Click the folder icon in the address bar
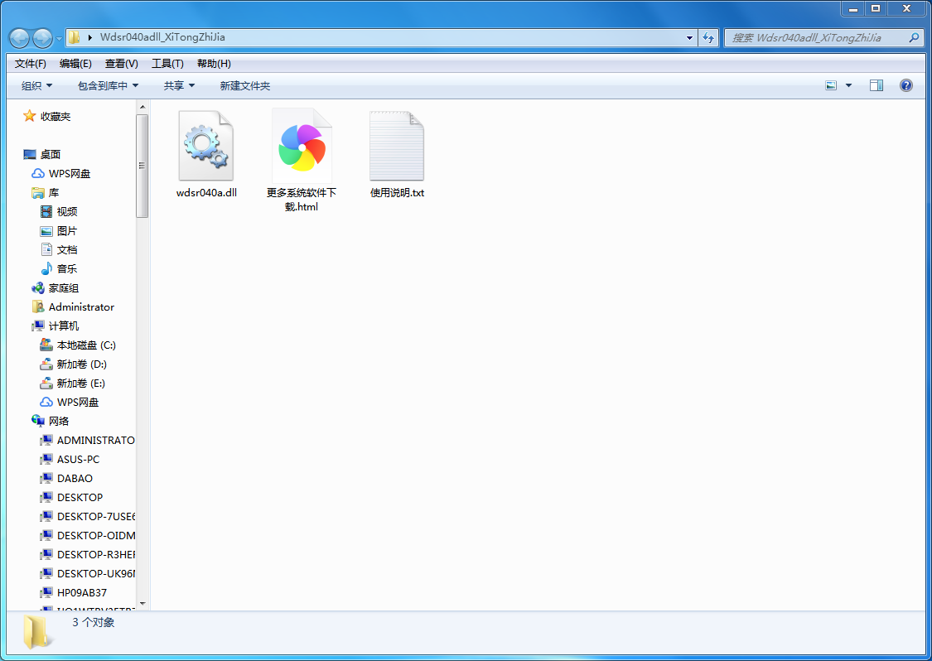932x661 pixels. (x=75, y=37)
